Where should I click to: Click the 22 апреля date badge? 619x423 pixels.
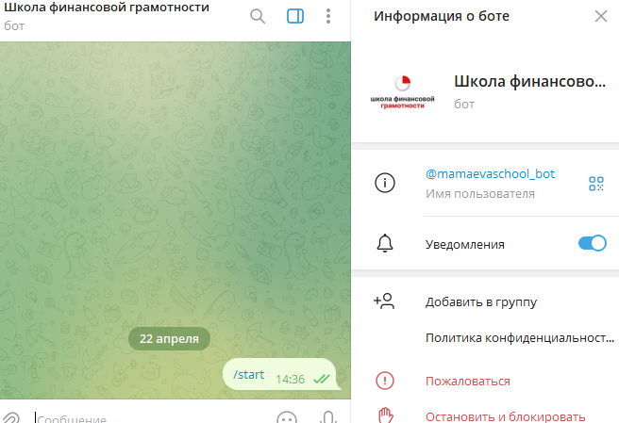coord(169,338)
